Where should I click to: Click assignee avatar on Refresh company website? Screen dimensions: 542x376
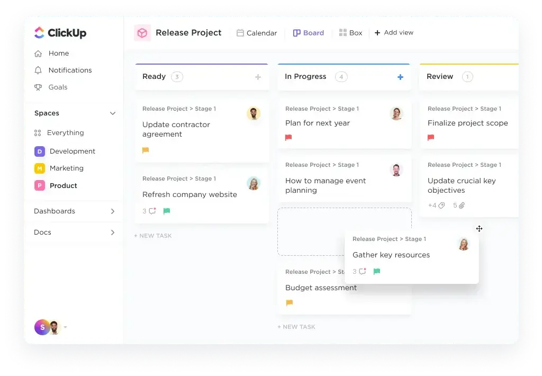tap(254, 183)
